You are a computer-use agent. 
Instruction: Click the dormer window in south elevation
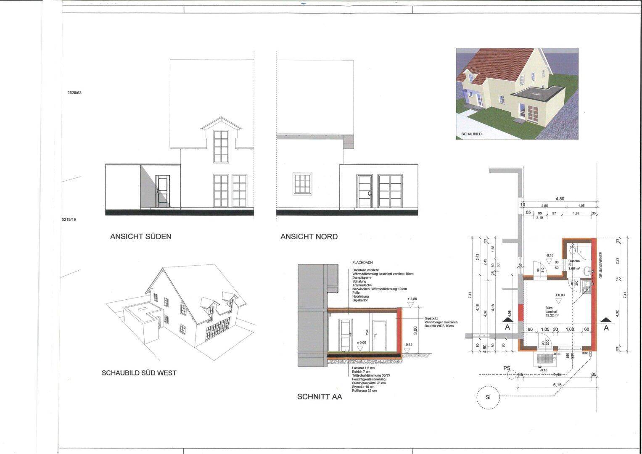tap(221, 146)
